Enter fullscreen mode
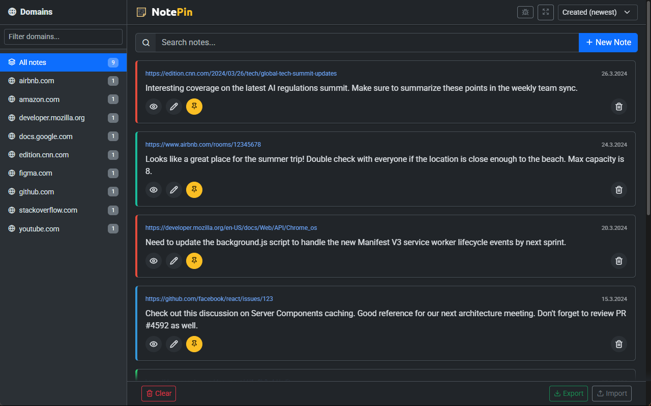Screen dimensions: 651x406 545,12
